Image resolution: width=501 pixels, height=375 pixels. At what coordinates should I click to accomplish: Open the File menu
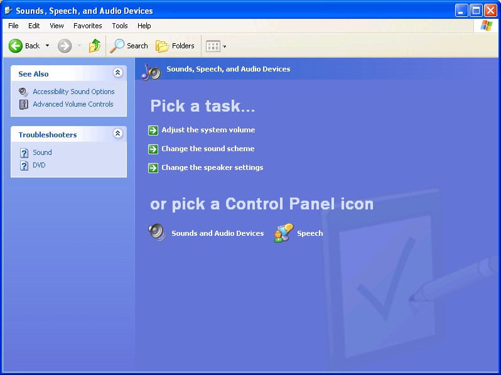point(13,26)
